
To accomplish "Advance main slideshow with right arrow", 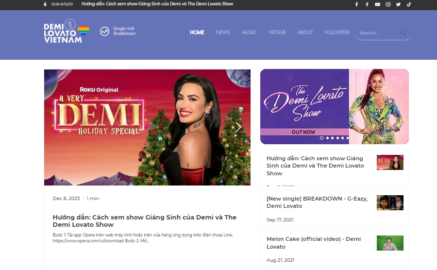I will click(238, 127).
